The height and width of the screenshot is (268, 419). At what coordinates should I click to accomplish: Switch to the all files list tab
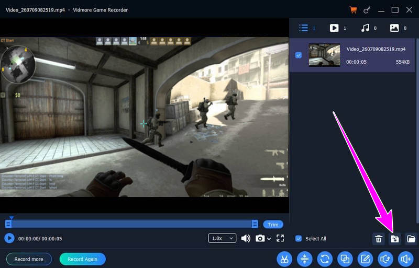click(304, 28)
